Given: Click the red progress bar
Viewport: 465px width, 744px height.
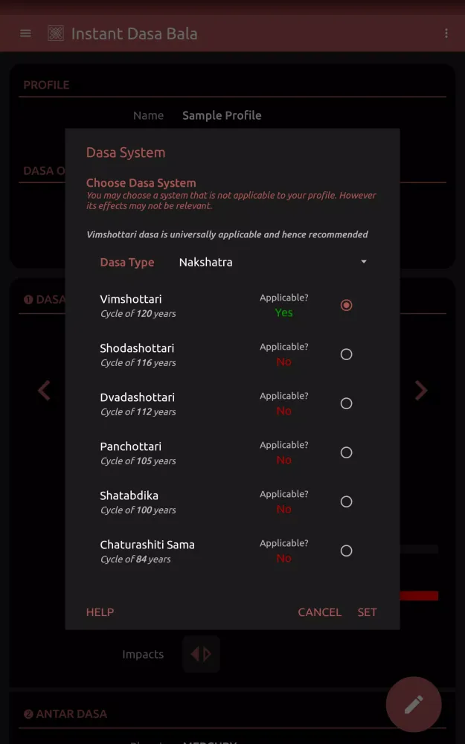Looking at the screenshot, I should pos(419,595).
